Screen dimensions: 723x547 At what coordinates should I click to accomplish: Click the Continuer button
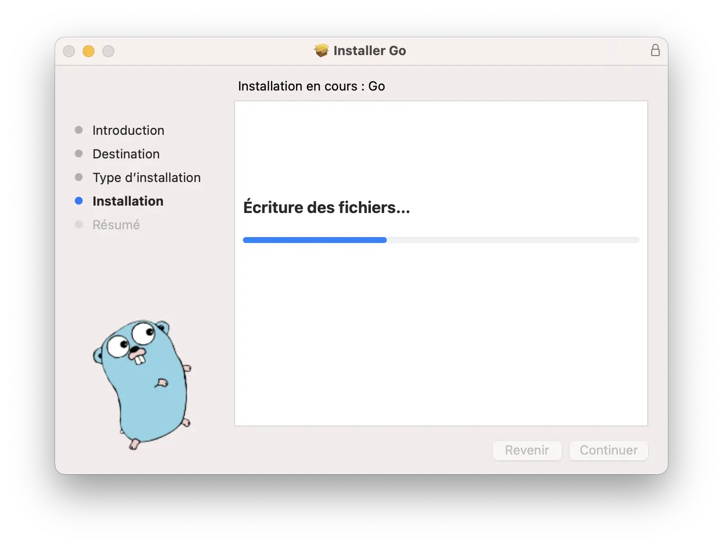(x=608, y=450)
